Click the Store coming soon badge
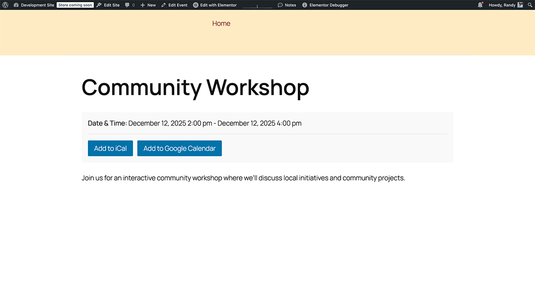Image resolution: width=535 pixels, height=288 pixels. (x=75, y=5)
